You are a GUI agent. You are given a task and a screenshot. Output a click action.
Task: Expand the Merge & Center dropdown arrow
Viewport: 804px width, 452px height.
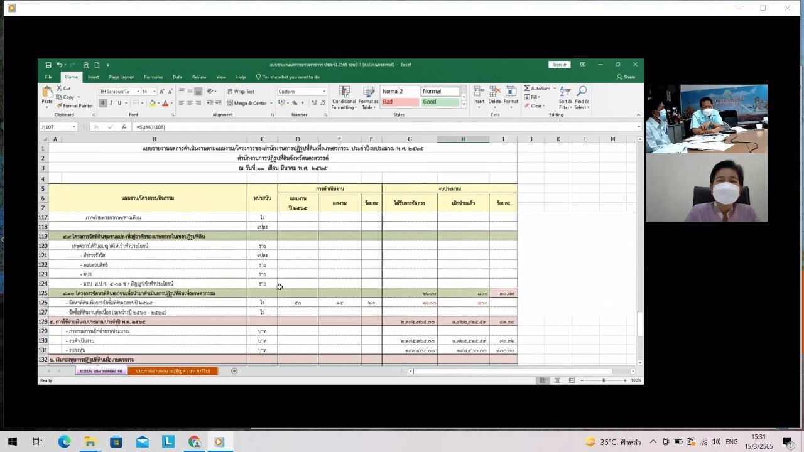(x=271, y=103)
